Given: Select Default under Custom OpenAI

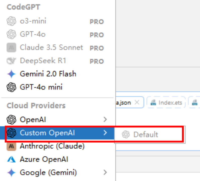Looking at the screenshot, I should pyautogui.click(x=146, y=134).
